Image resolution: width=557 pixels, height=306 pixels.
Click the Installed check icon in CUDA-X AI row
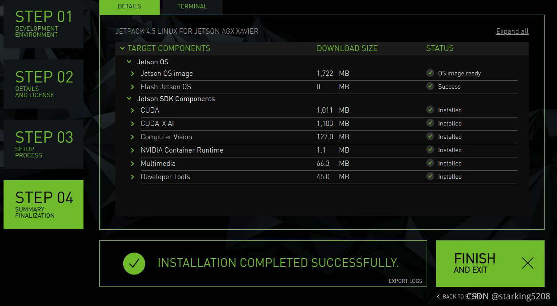click(430, 123)
